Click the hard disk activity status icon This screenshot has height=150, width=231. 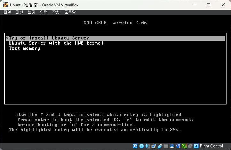[x=135, y=146]
